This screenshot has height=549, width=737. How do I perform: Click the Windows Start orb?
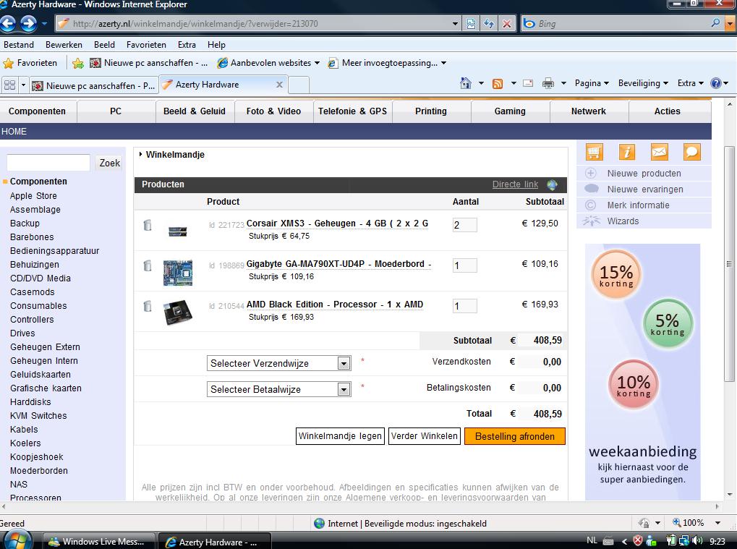17,540
